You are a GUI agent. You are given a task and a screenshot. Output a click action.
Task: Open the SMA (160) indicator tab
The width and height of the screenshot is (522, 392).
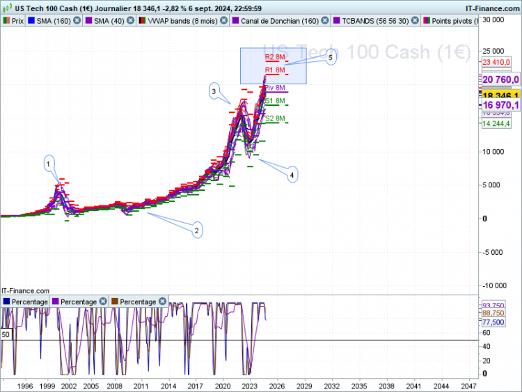[x=54, y=21]
